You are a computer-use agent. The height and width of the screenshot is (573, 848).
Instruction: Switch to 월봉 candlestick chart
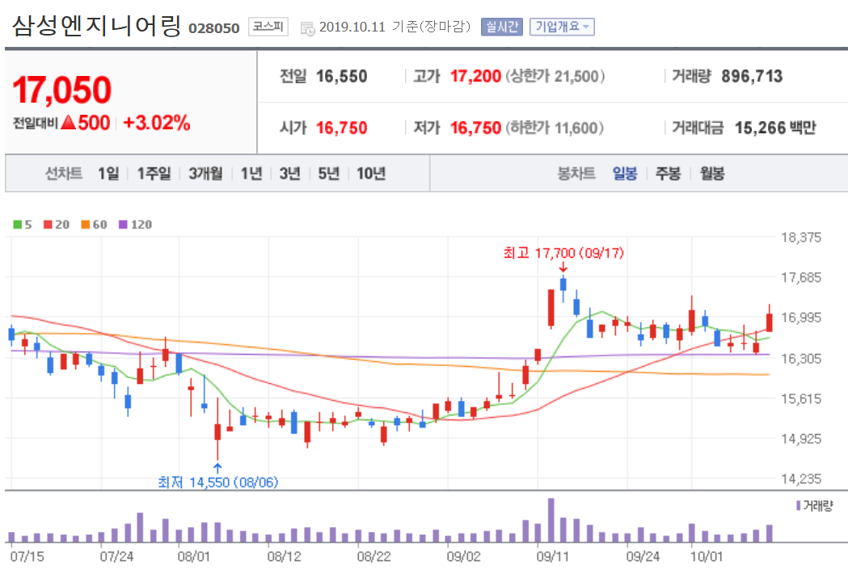click(711, 174)
